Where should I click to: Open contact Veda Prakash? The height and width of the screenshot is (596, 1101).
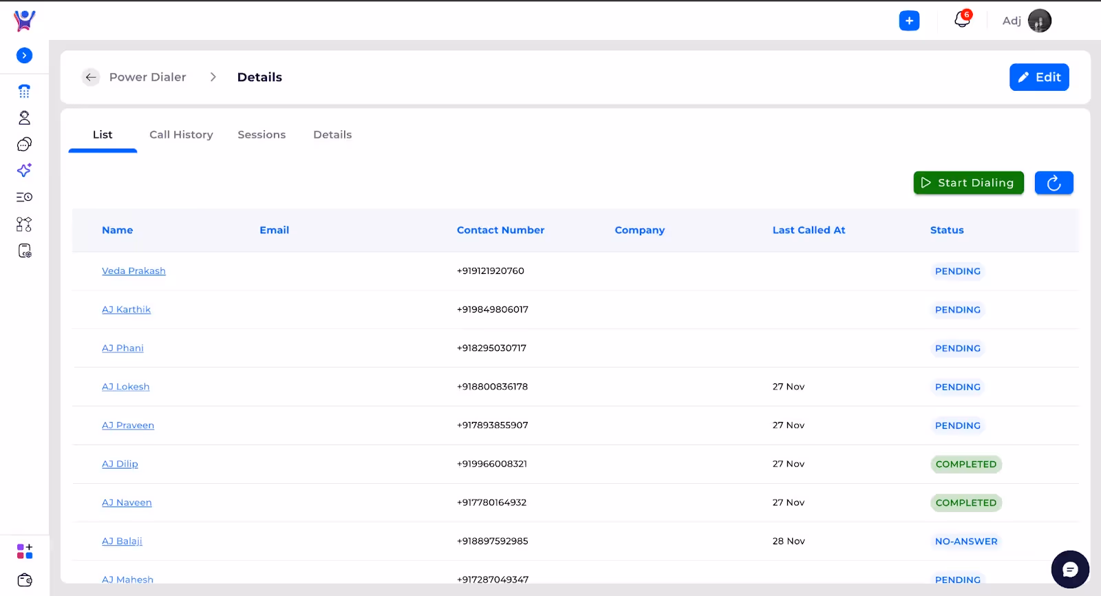tap(133, 271)
